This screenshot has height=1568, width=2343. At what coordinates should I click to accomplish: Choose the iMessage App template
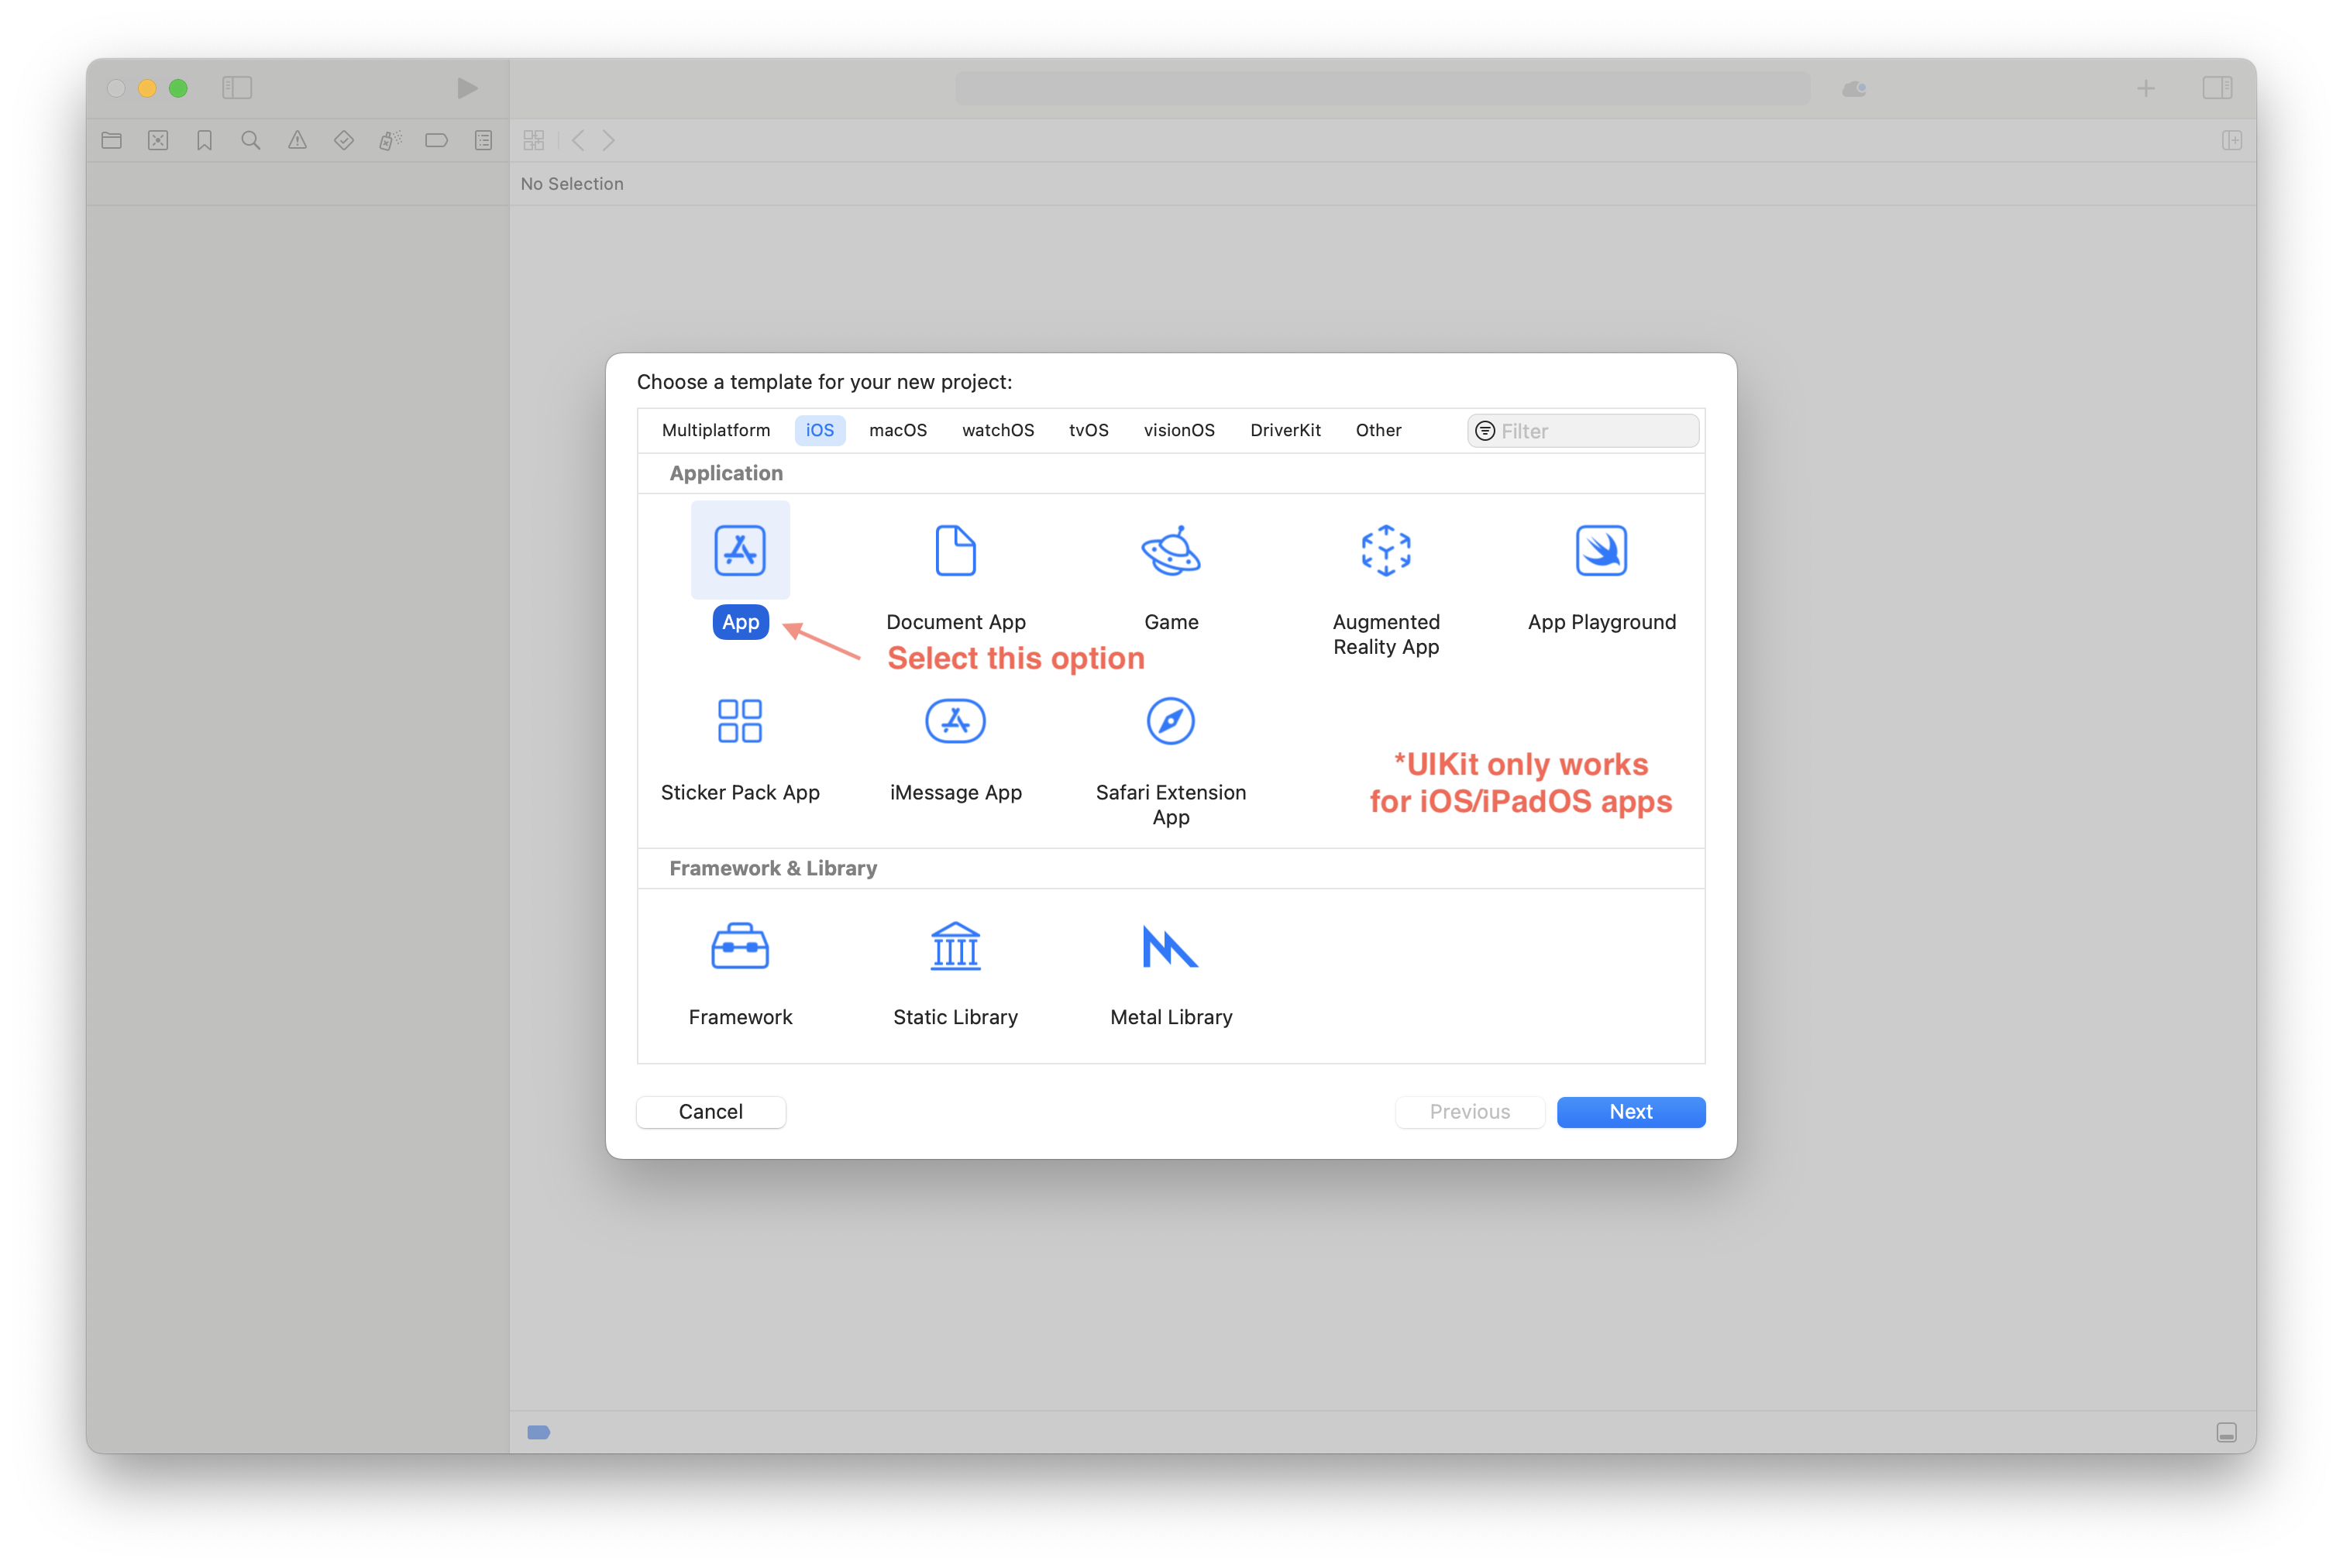(x=955, y=721)
